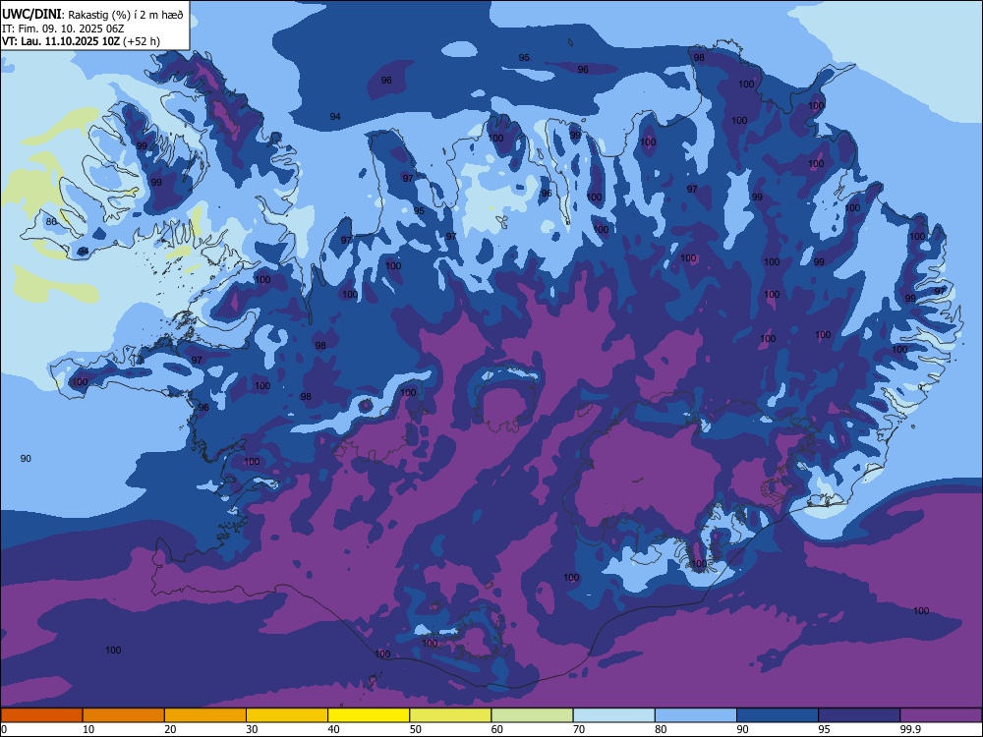
Task: Click the '100' value label in the southwest ocean
Action: tap(113, 651)
